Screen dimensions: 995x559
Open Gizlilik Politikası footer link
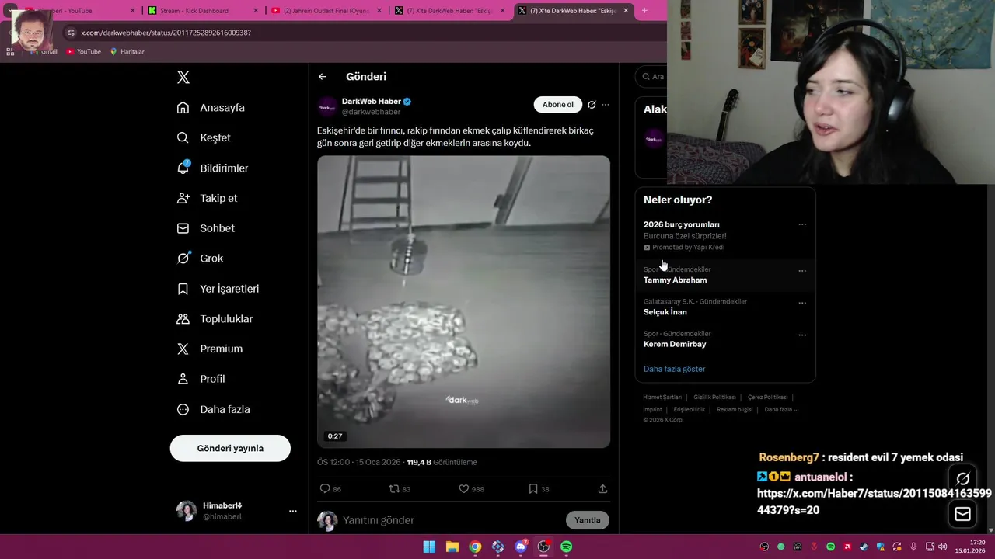[x=714, y=397]
